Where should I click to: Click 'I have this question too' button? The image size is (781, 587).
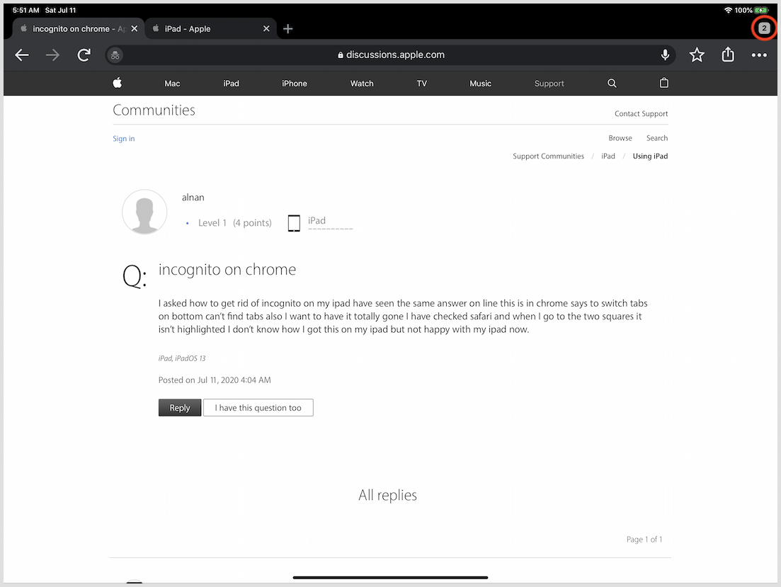(x=258, y=408)
